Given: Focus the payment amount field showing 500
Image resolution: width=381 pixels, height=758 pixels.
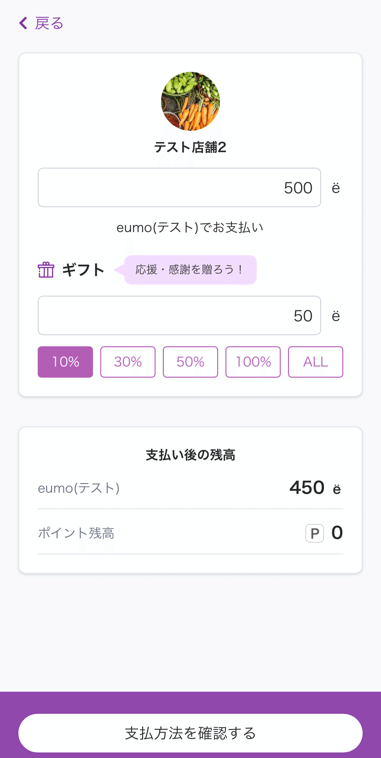Looking at the screenshot, I should click(179, 187).
